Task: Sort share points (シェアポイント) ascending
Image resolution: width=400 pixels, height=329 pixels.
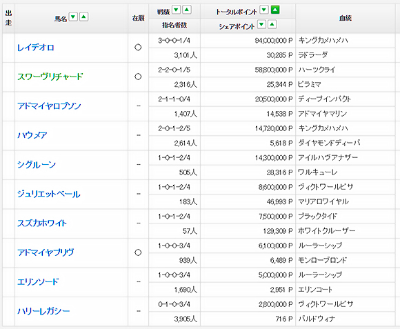Action: pos(272,24)
